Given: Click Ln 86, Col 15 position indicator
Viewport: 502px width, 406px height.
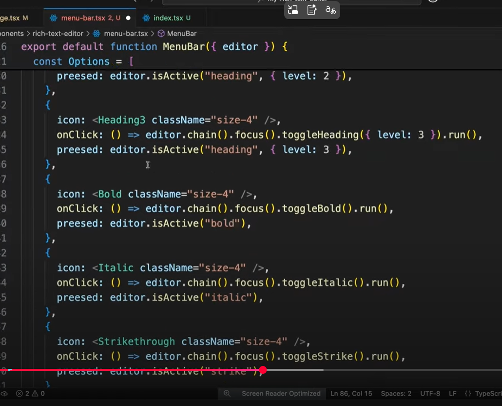Looking at the screenshot, I should click(x=351, y=393).
